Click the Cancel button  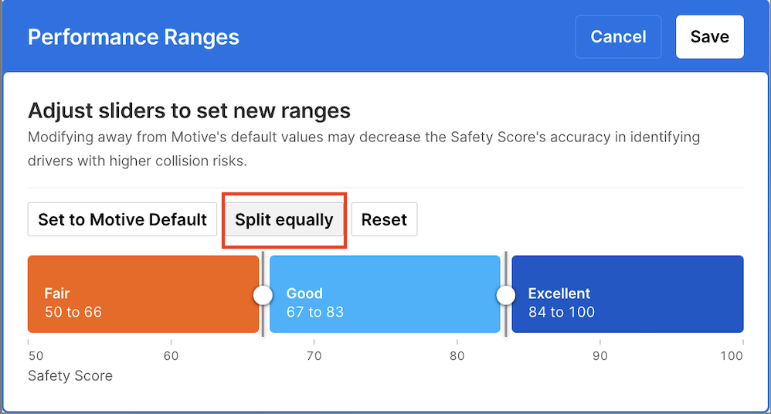coord(618,37)
